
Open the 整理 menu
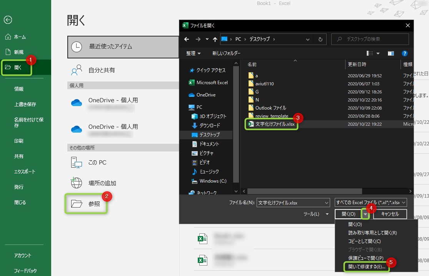[x=193, y=53]
